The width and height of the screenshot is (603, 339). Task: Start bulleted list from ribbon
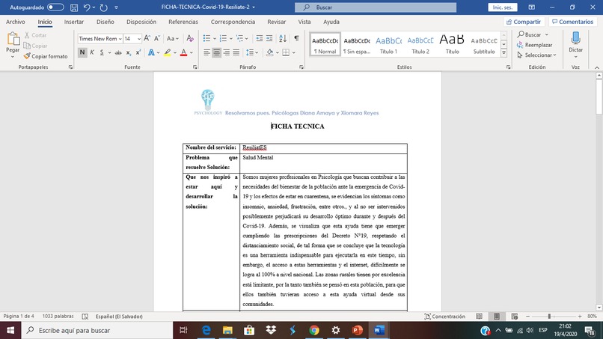[x=206, y=38]
